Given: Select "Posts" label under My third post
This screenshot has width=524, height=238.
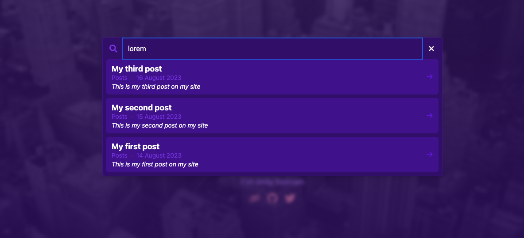Looking at the screenshot, I should point(120,78).
